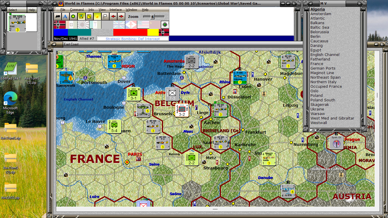The height and width of the screenshot is (218, 388).
Task: Select the Soviet red flag
Action: 155,25
